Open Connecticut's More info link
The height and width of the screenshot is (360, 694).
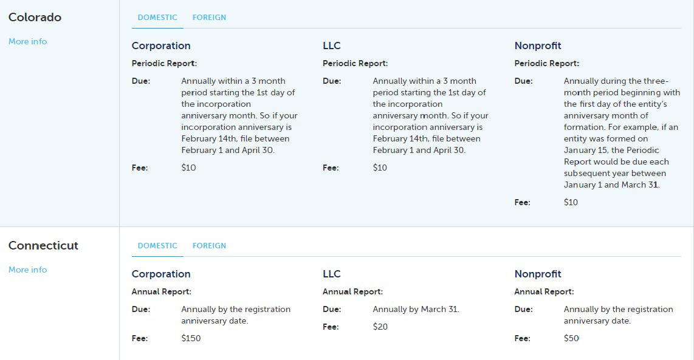tap(27, 270)
